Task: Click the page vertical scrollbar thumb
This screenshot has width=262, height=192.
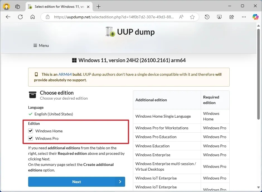Action: [258, 74]
